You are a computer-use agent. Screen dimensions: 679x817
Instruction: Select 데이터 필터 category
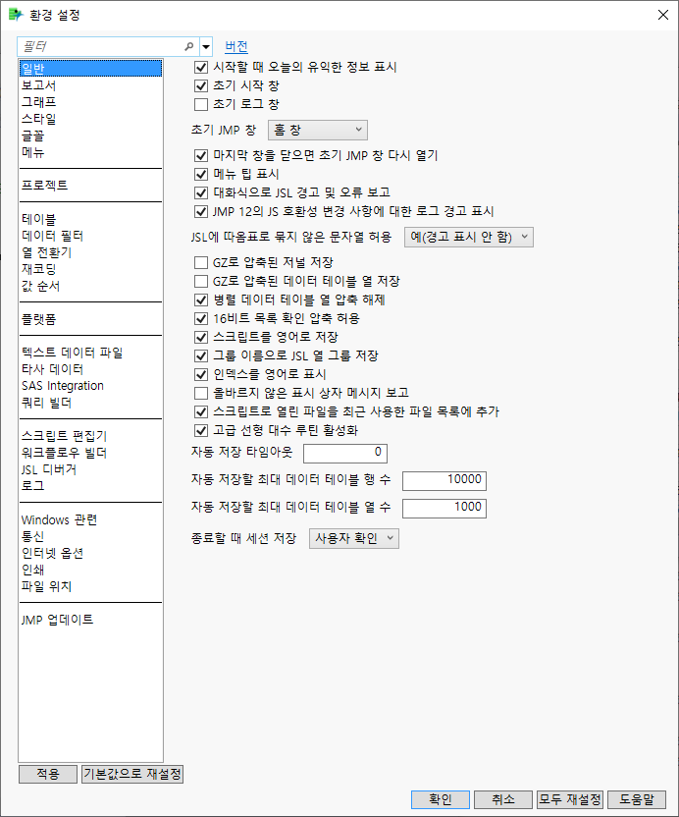(90, 236)
